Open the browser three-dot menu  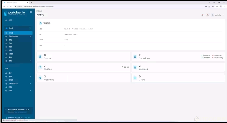click(224, 6)
